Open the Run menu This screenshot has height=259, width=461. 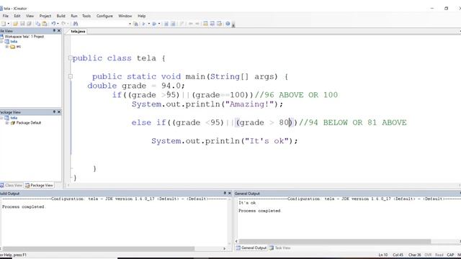click(x=74, y=16)
